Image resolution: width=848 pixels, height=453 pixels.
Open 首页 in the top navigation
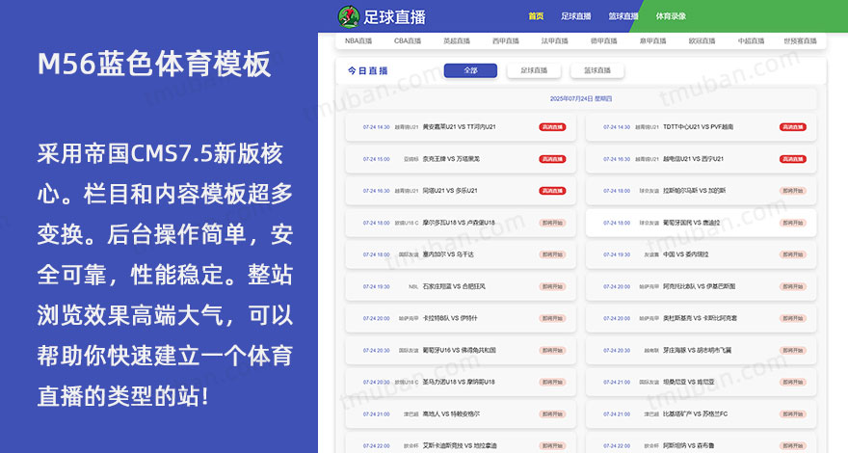[x=536, y=16]
